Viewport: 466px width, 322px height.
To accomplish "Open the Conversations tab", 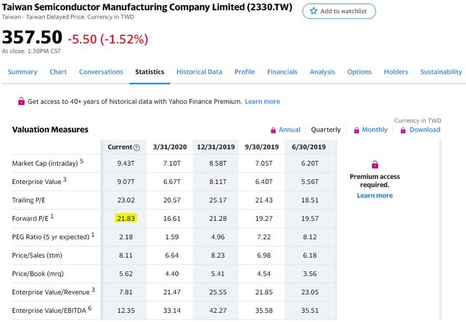I will tap(101, 72).
